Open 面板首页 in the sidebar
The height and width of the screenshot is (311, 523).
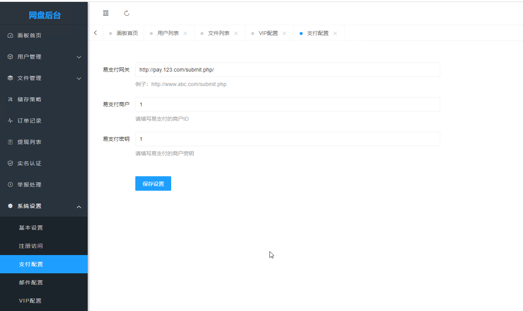44,35
